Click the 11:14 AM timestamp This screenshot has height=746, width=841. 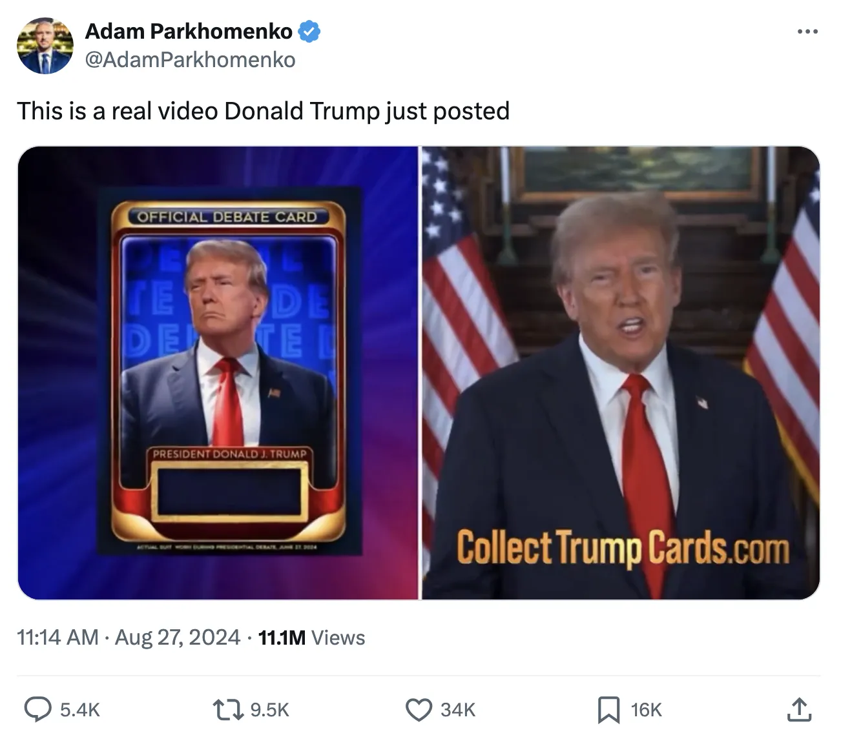click(57, 637)
